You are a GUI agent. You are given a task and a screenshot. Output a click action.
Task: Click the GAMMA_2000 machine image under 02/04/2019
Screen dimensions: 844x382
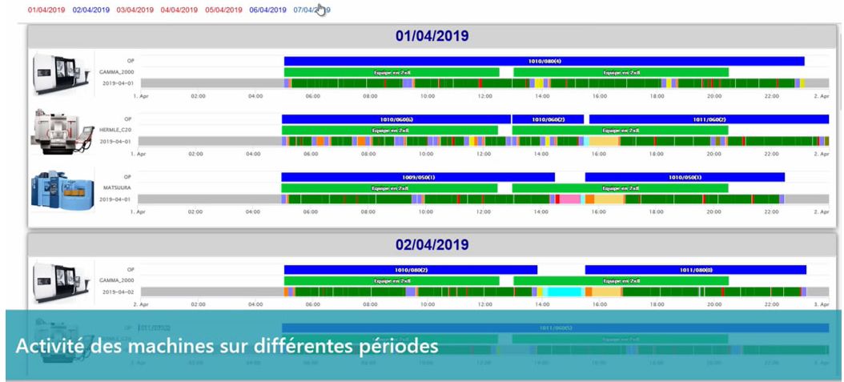tap(56, 281)
